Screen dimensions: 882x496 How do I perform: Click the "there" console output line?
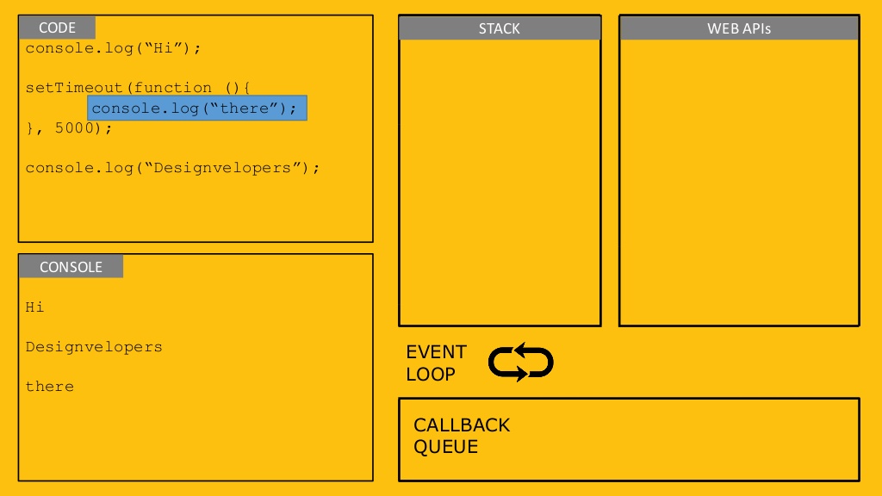coord(49,387)
